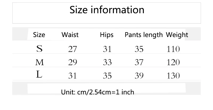Select the L size row label
213x110 pixels.
pos(39,75)
